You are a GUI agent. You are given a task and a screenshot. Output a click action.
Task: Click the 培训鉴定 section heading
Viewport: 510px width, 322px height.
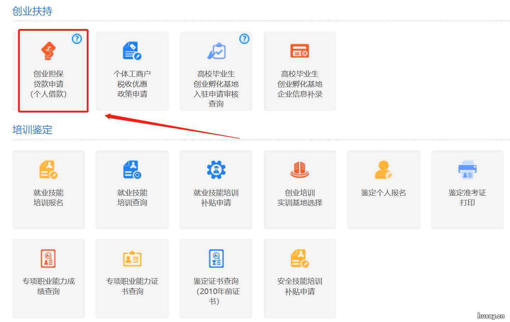[32, 130]
